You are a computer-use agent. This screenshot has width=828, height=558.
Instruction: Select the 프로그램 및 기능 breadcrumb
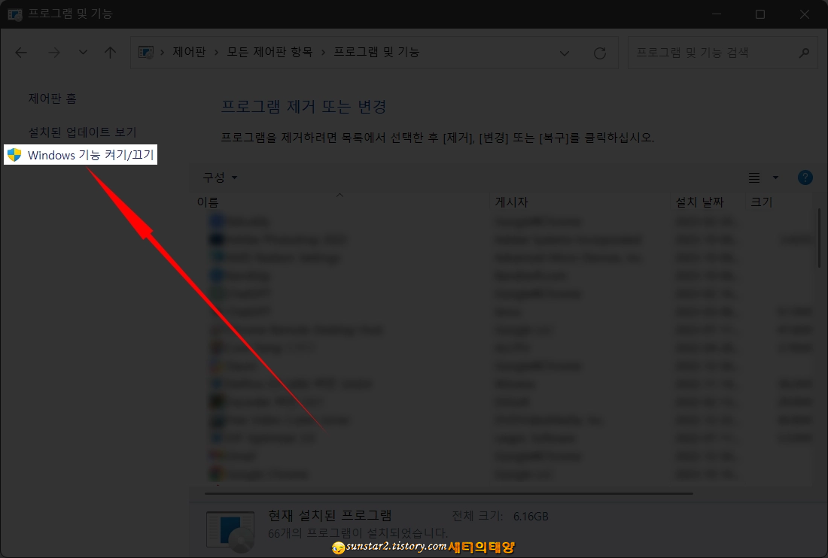click(x=376, y=52)
